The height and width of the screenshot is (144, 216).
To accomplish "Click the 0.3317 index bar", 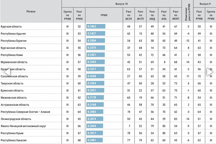I will tap(95, 69).
